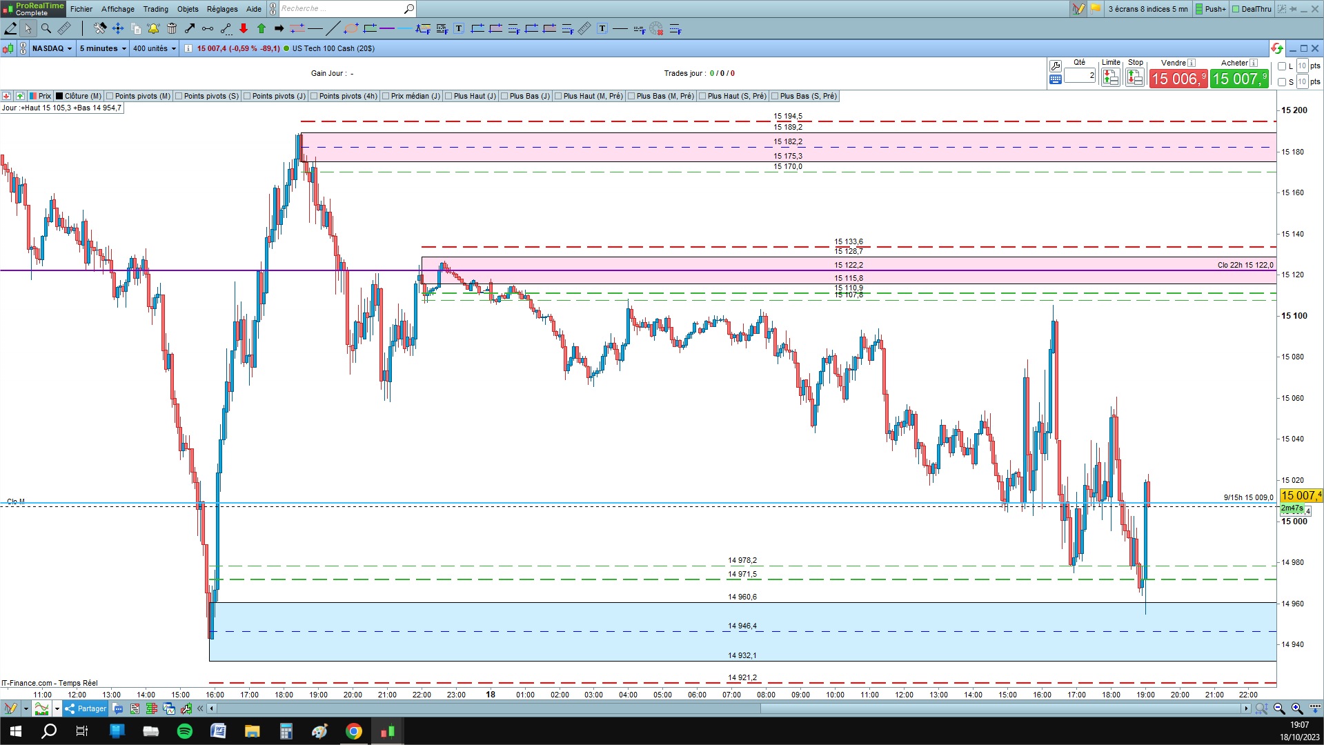Viewport: 1324px width, 745px height.
Task: Click the black Clôture (M) color swatch
Action: pyautogui.click(x=59, y=96)
